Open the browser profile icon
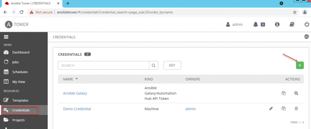Image resolution: width=311 pixels, height=129 pixels. tap(305, 12)
